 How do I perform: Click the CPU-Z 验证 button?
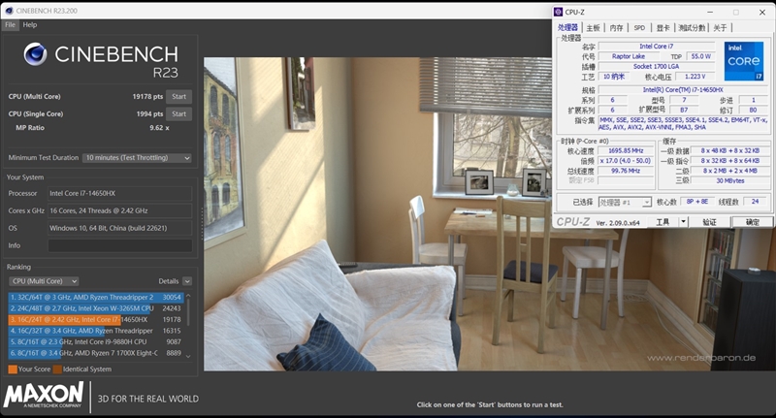coord(710,222)
